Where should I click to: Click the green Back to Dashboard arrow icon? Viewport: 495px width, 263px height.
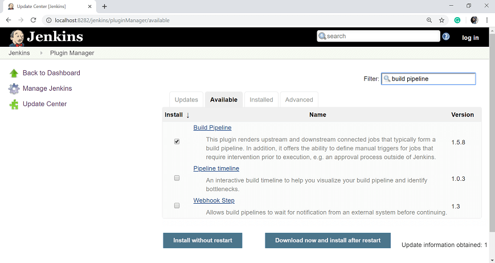pyautogui.click(x=14, y=73)
